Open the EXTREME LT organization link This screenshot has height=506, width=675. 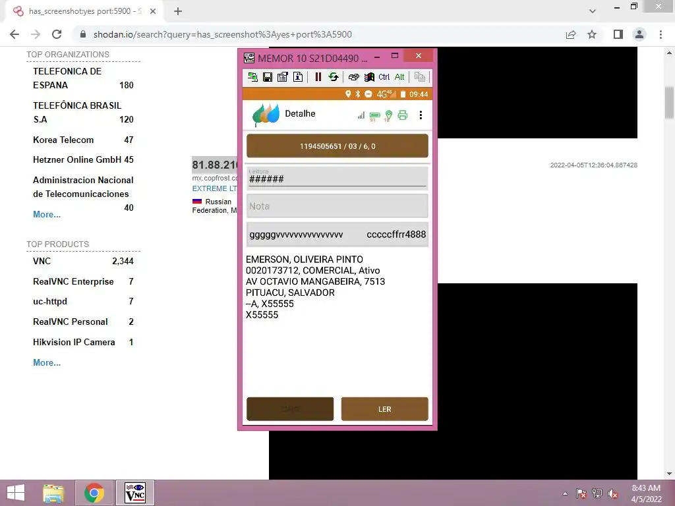point(214,188)
